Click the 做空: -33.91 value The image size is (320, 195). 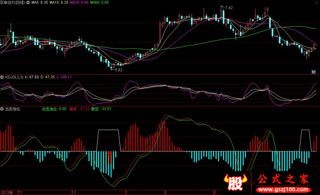tap(101, 109)
